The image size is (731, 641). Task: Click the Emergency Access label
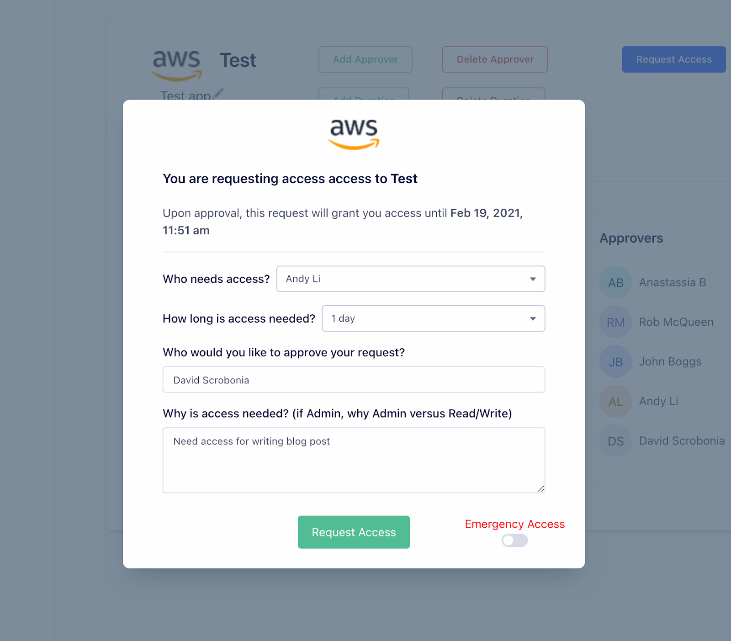click(x=514, y=524)
